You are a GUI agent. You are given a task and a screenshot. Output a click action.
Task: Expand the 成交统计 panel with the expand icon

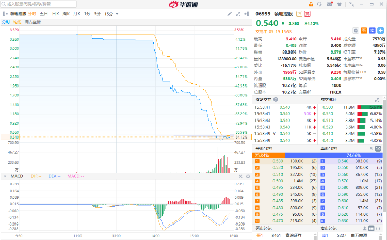tap(376, 100)
